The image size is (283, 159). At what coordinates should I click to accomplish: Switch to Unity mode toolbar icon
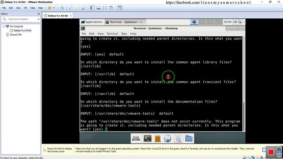point(111,8)
